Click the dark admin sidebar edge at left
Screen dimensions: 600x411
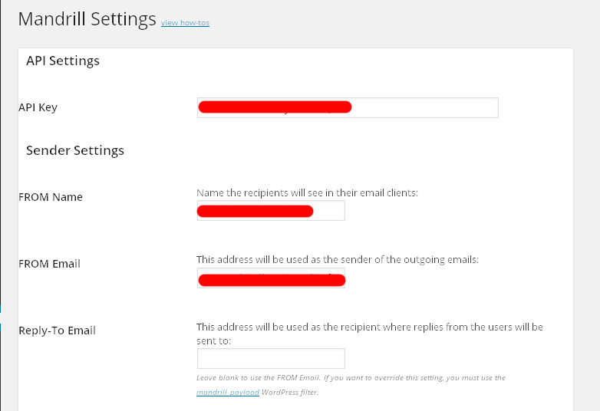tap(0, 205)
